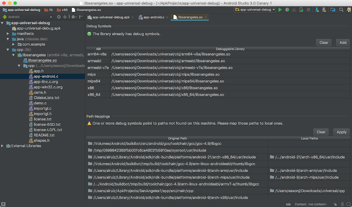
Task: Click the ABI column header
Action: 98,49
